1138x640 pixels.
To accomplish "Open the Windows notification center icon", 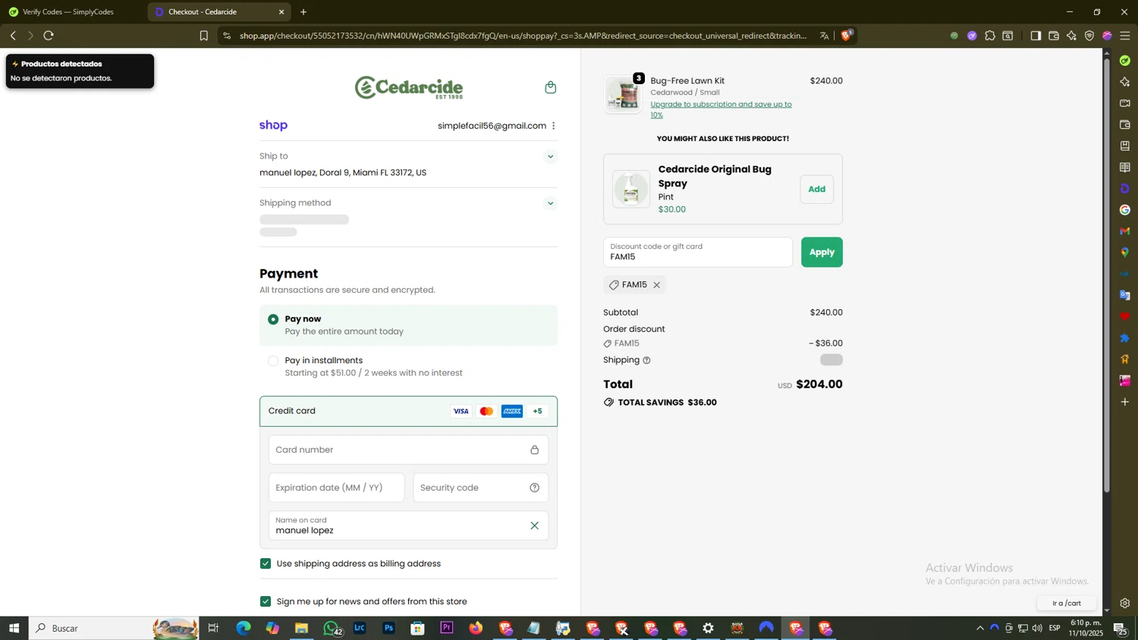I will click(1120, 628).
